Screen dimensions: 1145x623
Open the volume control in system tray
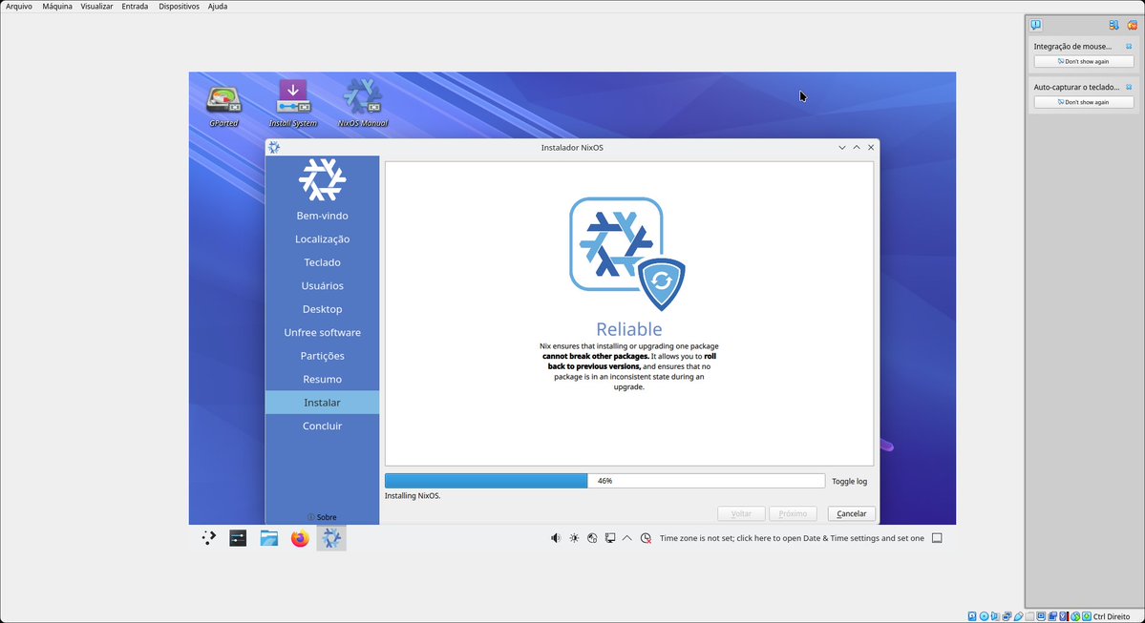pyautogui.click(x=556, y=538)
